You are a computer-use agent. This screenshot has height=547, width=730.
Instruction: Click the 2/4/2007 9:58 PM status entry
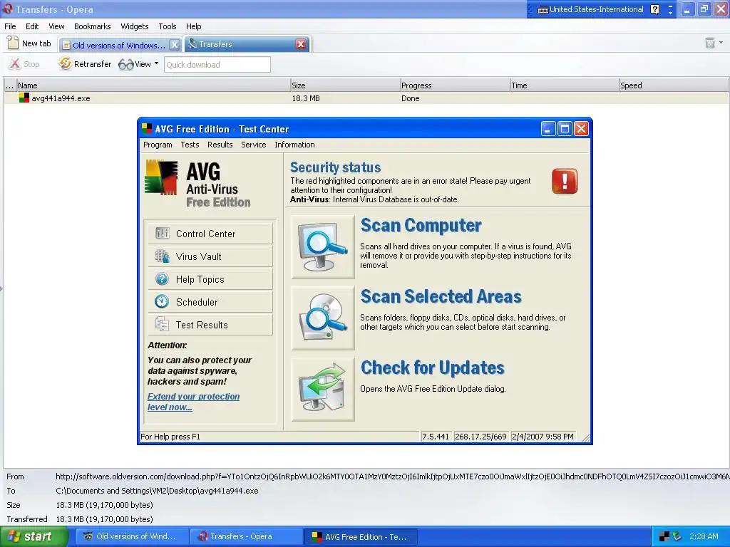point(543,437)
